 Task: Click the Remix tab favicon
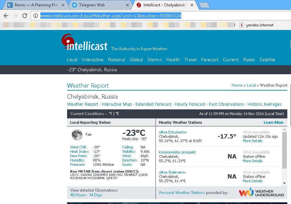coord(10,5)
